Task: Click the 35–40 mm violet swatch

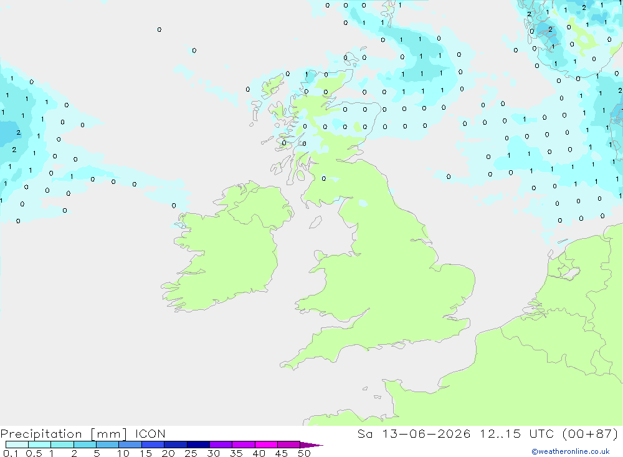Action: click(243, 445)
